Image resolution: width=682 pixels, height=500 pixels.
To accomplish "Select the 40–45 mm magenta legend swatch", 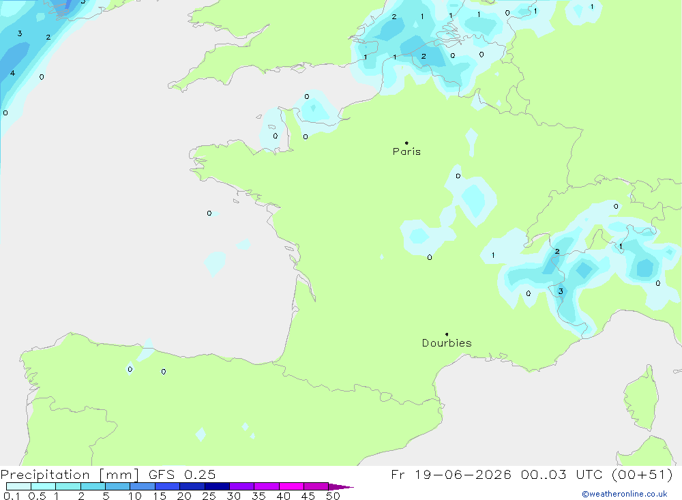I will point(291,486).
